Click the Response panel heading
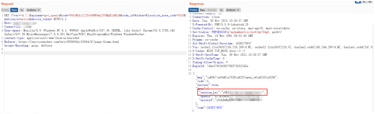375x114 pixels. [x=196, y=4]
